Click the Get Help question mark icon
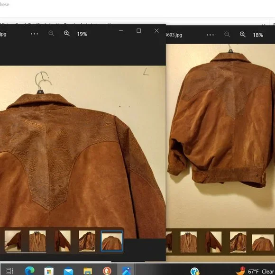This screenshot has height=275, width=275. tap(195, 271)
